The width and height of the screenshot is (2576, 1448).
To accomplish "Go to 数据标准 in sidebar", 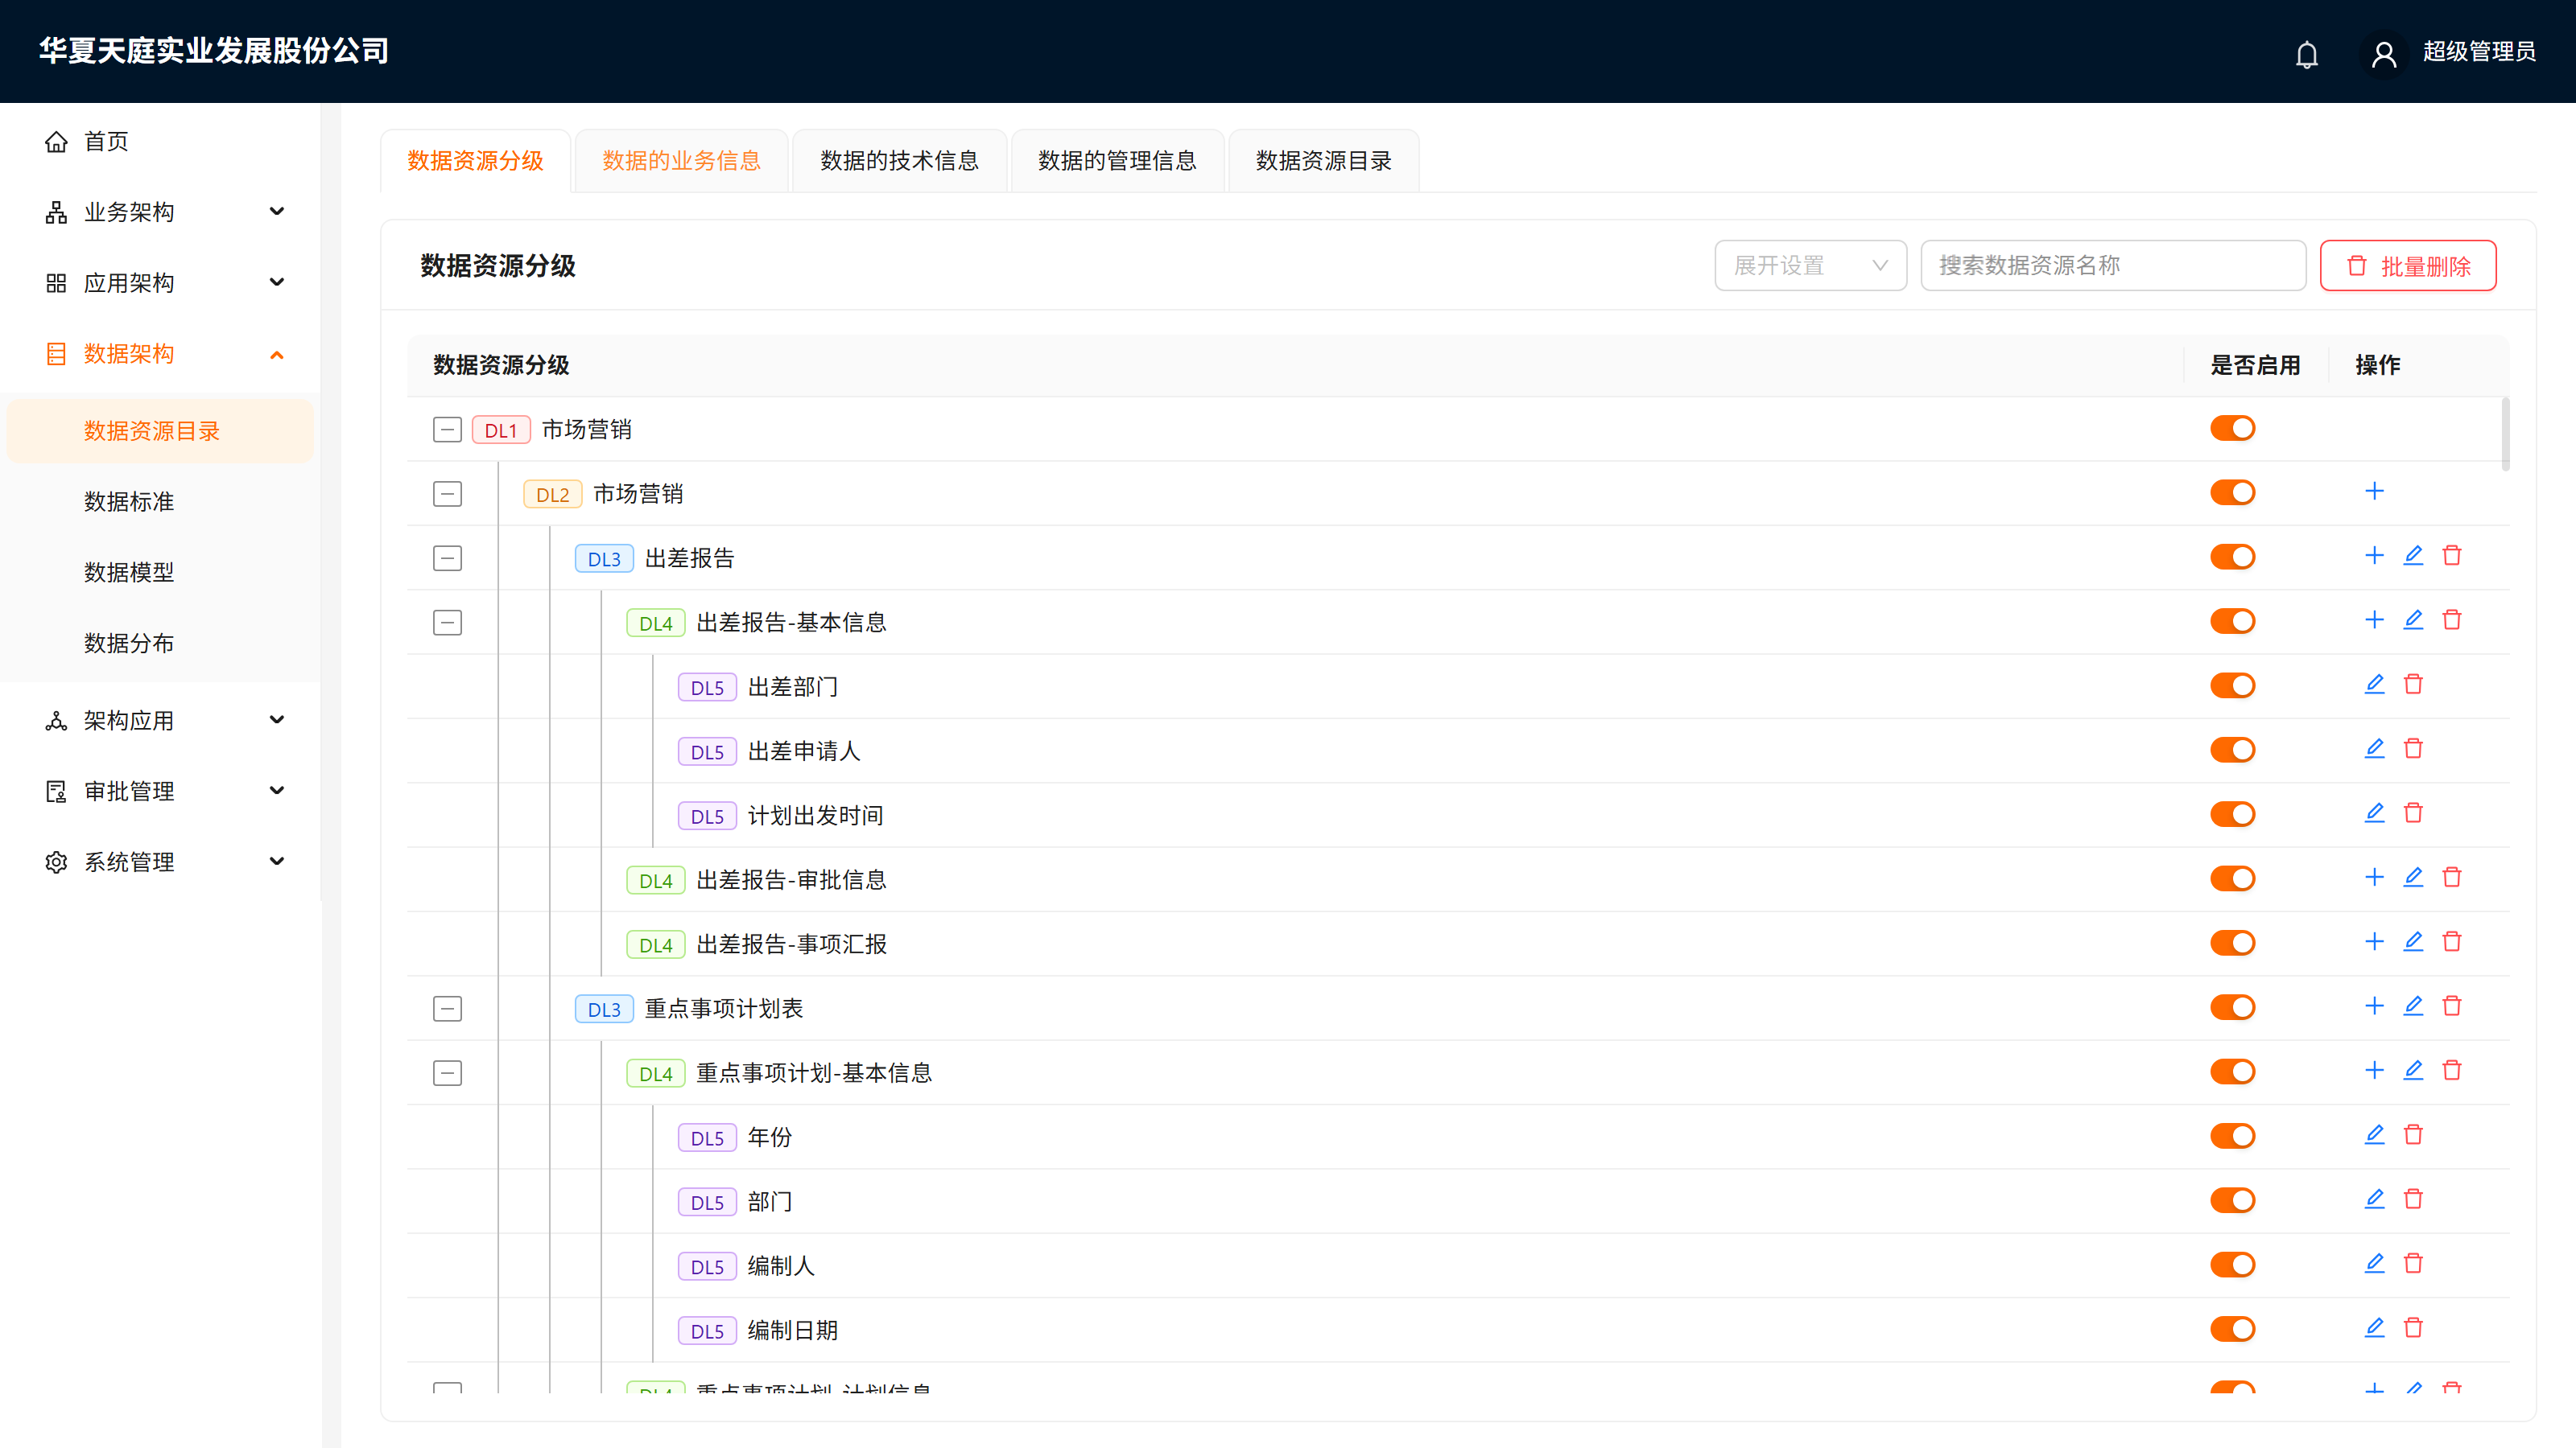I will [x=160, y=502].
